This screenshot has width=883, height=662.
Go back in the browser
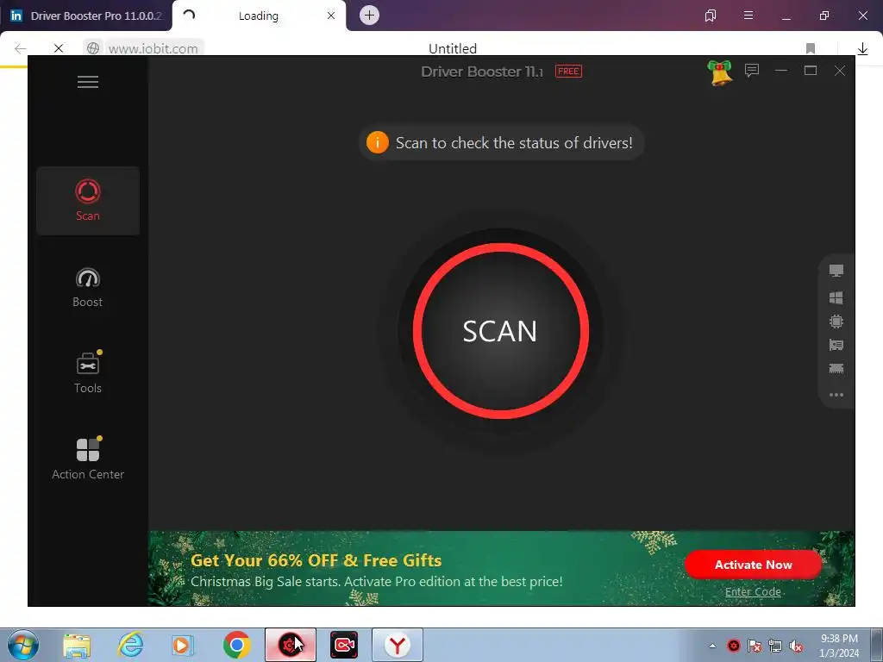pos(21,48)
